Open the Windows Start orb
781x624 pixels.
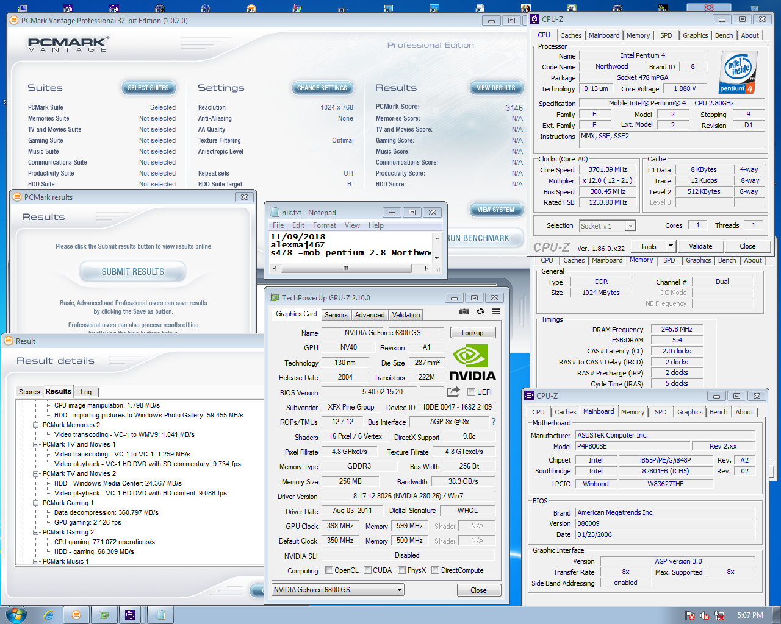16,614
